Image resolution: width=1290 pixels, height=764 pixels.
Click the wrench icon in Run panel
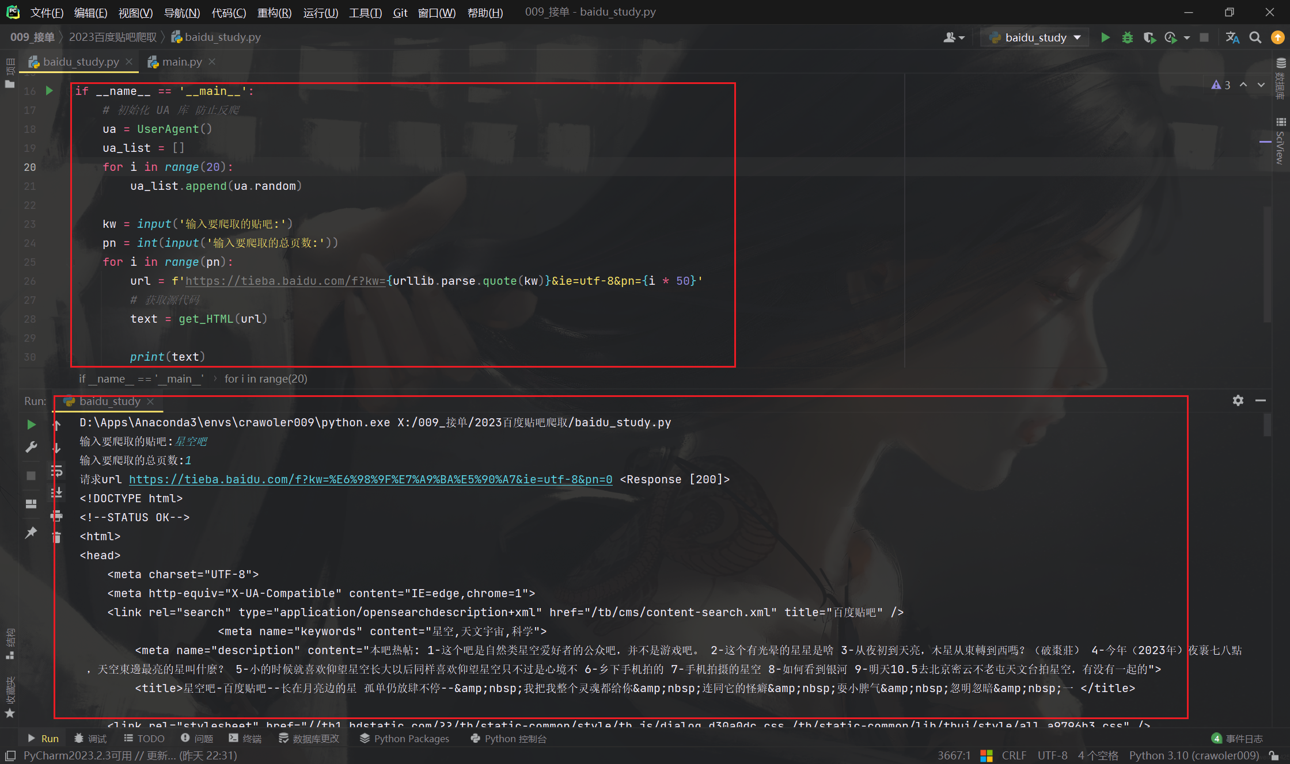(x=31, y=447)
